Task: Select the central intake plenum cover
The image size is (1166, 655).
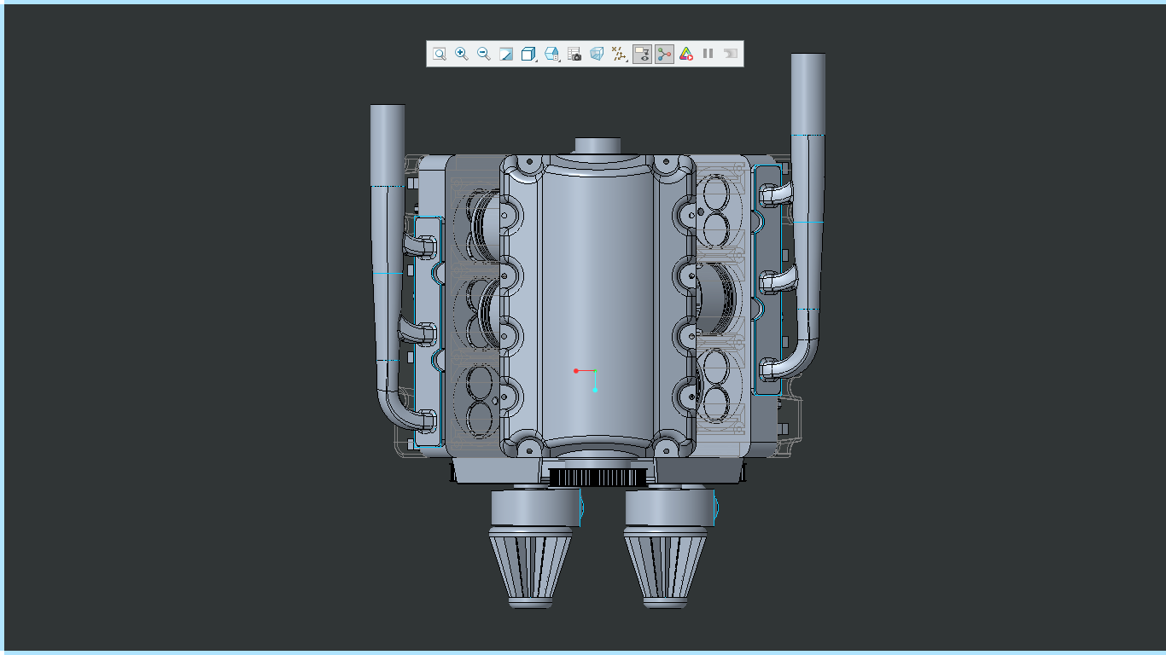Action: pyautogui.click(x=596, y=307)
